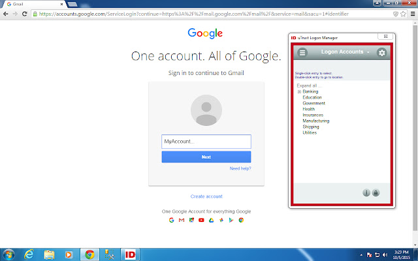Select the Health category
Image resolution: width=418 pixels, height=261 pixels.
click(x=309, y=109)
